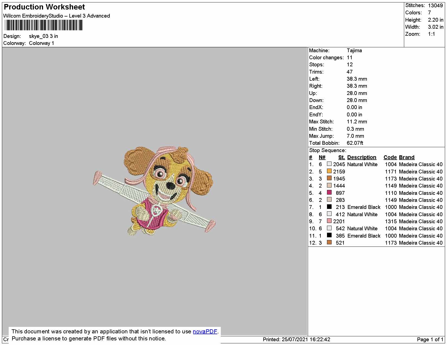Select the Natural White swatch in stop 1
The height and width of the screenshot is (345, 447).
(x=329, y=164)
